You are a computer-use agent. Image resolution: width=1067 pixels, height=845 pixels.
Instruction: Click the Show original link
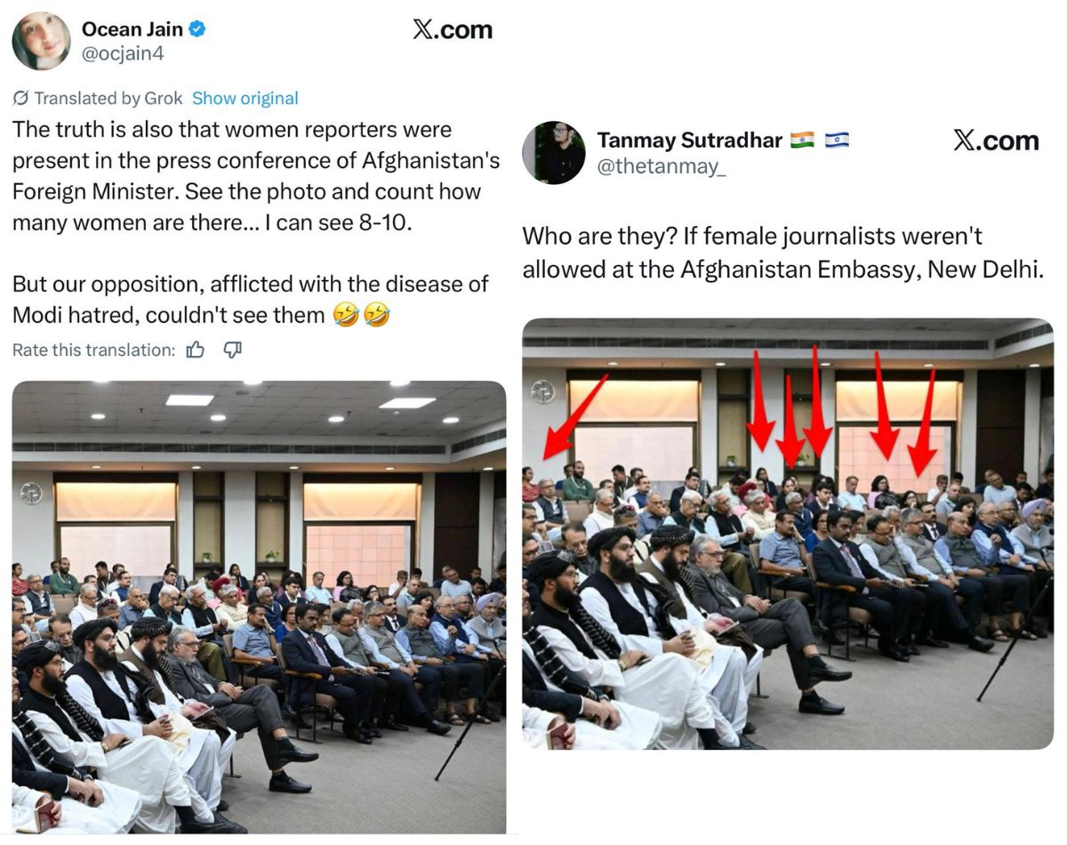[245, 99]
